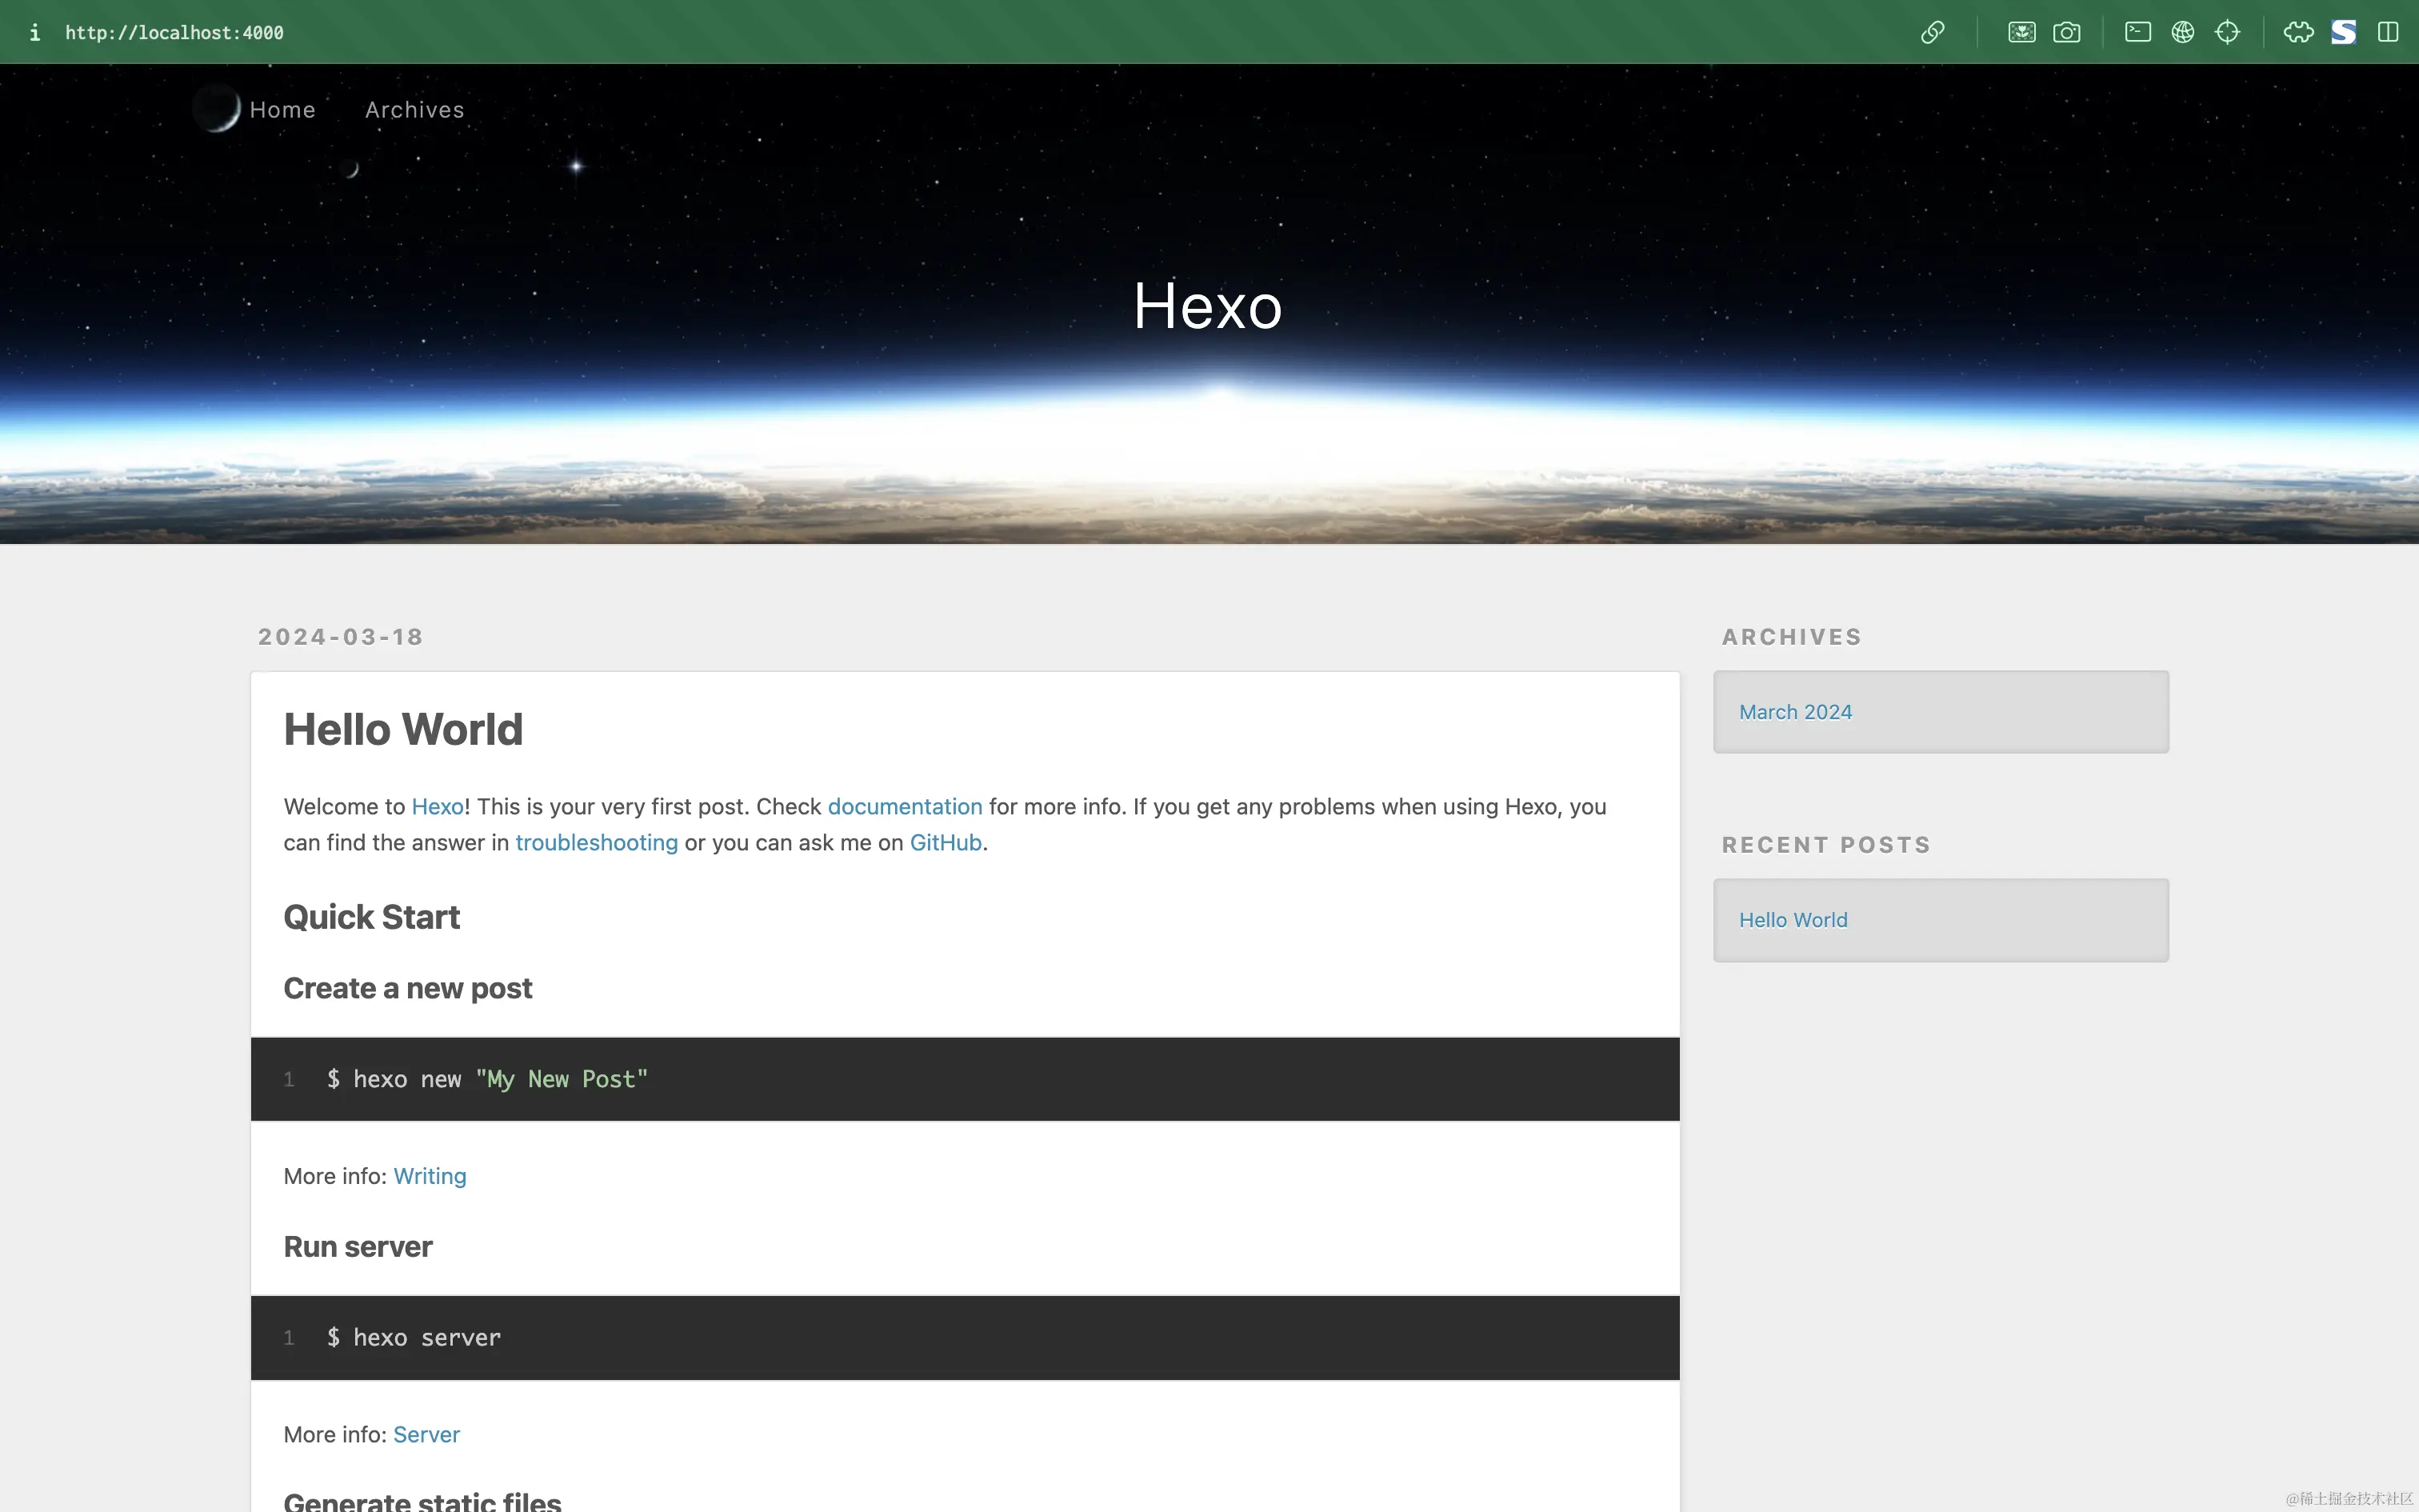Open the March 2024 archive link
The height and width of the screenshot is (1512, 2419).
(1795, 712)
